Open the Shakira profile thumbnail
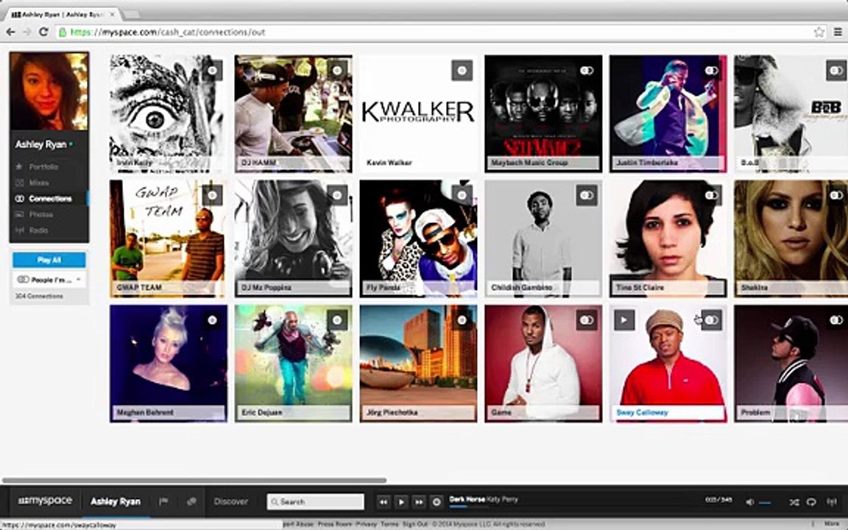 point(791,239)
